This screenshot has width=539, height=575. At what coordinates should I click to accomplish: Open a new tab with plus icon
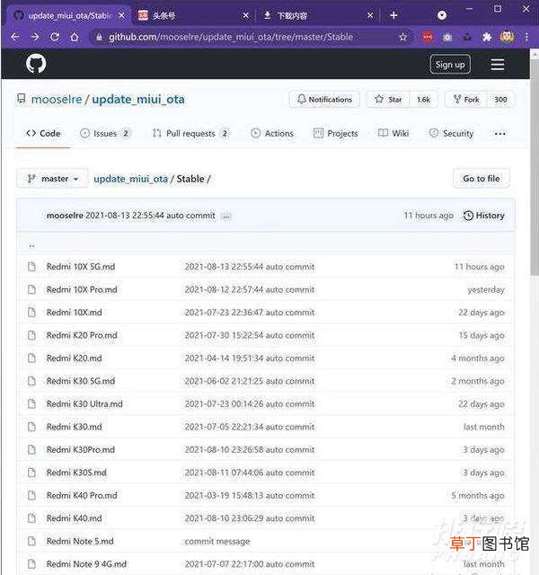[x=393, y=15]
